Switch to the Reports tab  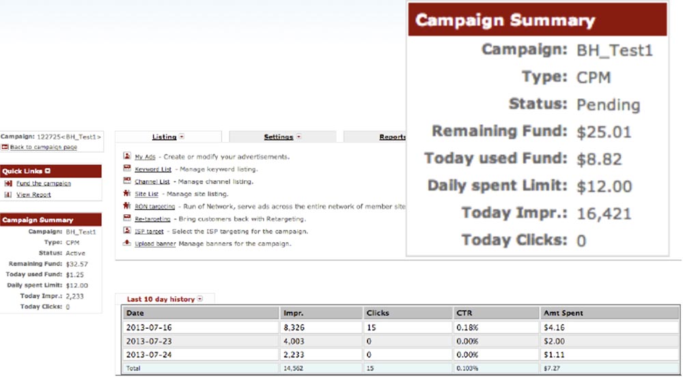(392, 137)
